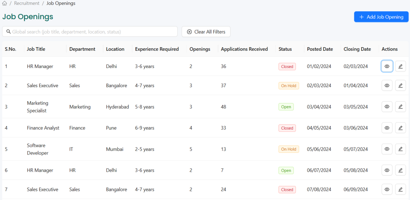View the Software Developer job opening
Viewport: 410px width, 200px height.
click(x=387, y=149)
